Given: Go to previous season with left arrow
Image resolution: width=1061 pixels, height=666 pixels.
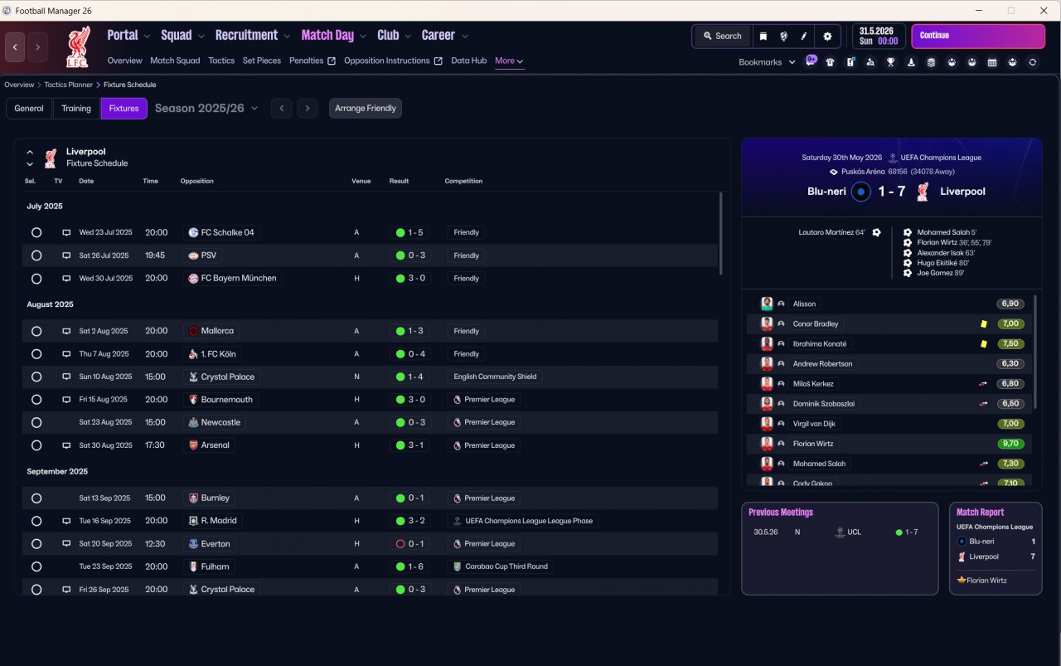Looking at the screenshot, I should click(282, 109).
